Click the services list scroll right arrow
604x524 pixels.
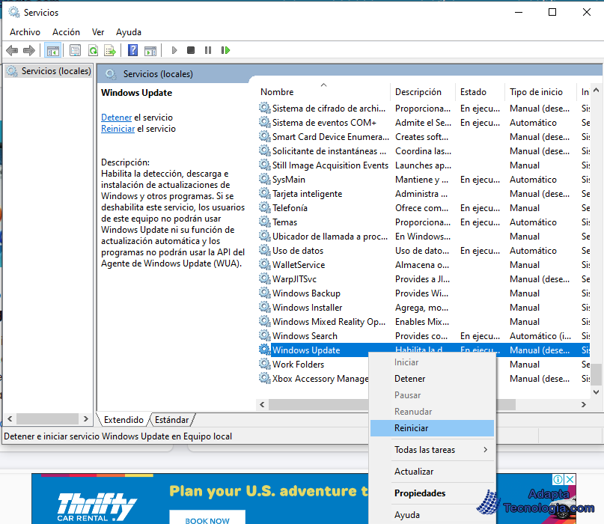[x=584, y=404]
